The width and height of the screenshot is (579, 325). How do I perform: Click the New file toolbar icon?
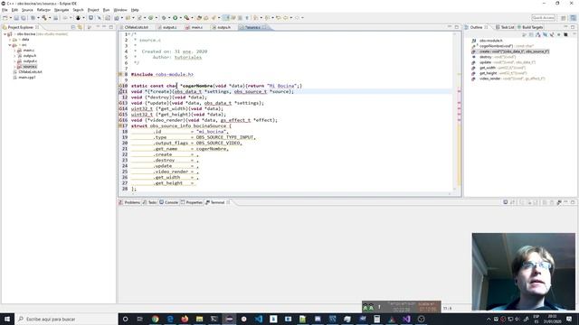click(x=5, y=18)
